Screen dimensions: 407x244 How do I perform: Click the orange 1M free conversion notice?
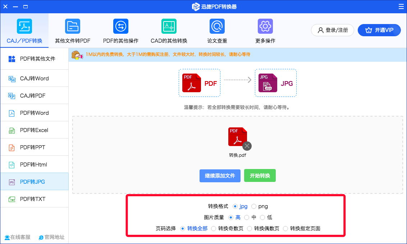168,55
